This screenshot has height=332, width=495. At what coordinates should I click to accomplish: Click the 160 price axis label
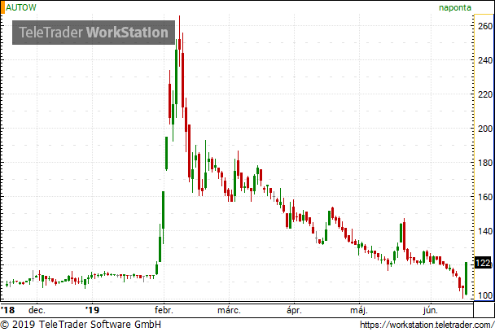[485, 197]
